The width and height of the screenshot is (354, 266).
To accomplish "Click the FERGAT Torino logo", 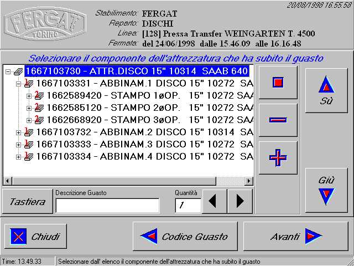I will click(45, 24).
